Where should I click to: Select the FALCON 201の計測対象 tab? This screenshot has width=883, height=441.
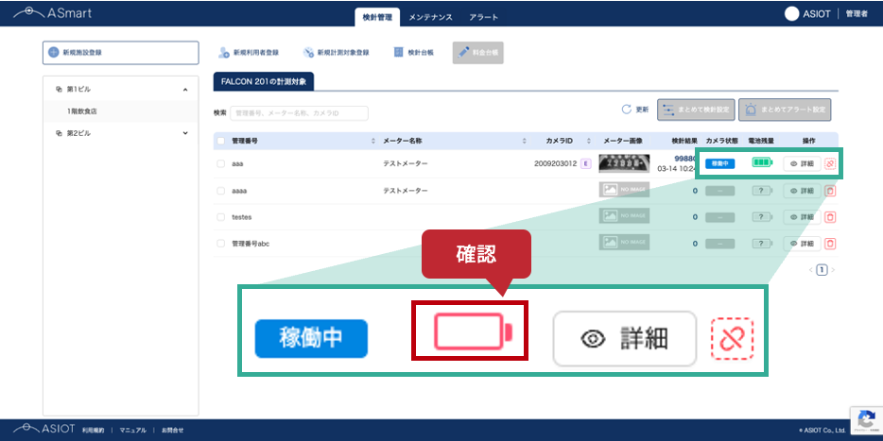tap(264, 81)
